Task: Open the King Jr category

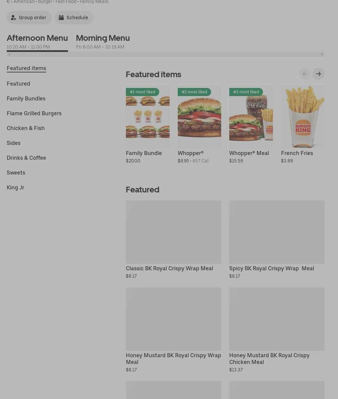Action: tap(15, 188)
